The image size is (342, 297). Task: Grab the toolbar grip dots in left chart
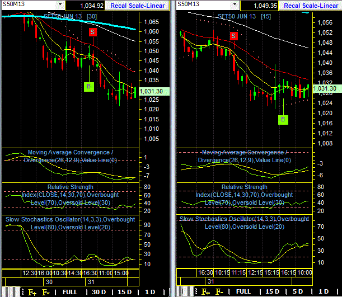coord(23,292)
